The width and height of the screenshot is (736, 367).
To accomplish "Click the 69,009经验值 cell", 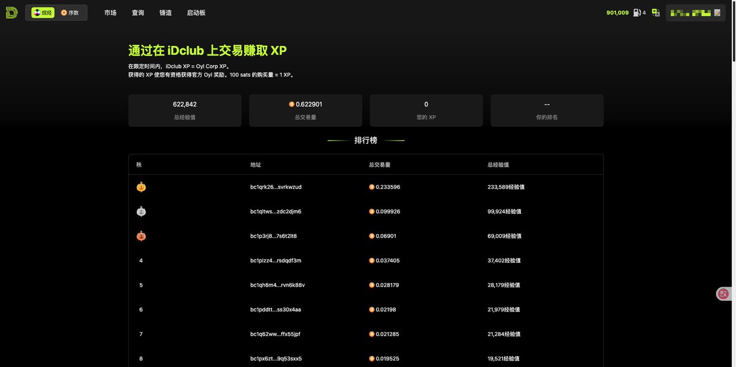I will click(x=504, y=236).
